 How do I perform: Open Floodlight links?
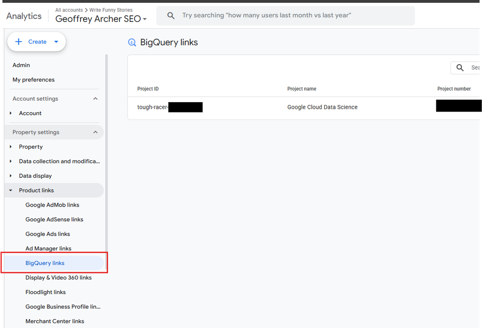tap(46, 292)
